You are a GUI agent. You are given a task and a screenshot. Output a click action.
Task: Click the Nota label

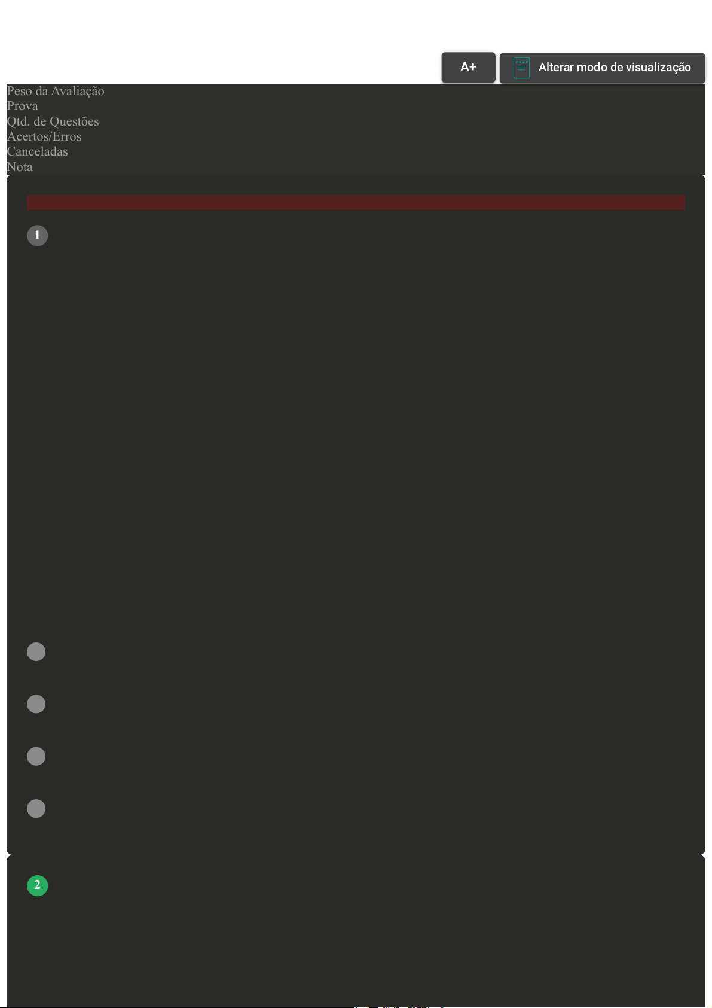click(x=20, y=167)
